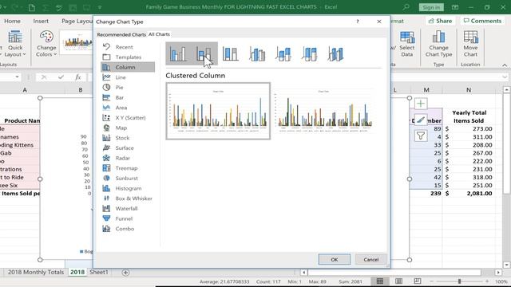Click the ribbon Change Chart Type button
511x287 pixels.
[438, 44]
